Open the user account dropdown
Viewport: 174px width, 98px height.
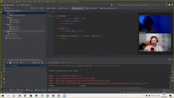[112, 5]
